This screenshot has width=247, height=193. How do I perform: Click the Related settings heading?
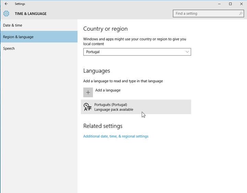click(x=103, y=126)
